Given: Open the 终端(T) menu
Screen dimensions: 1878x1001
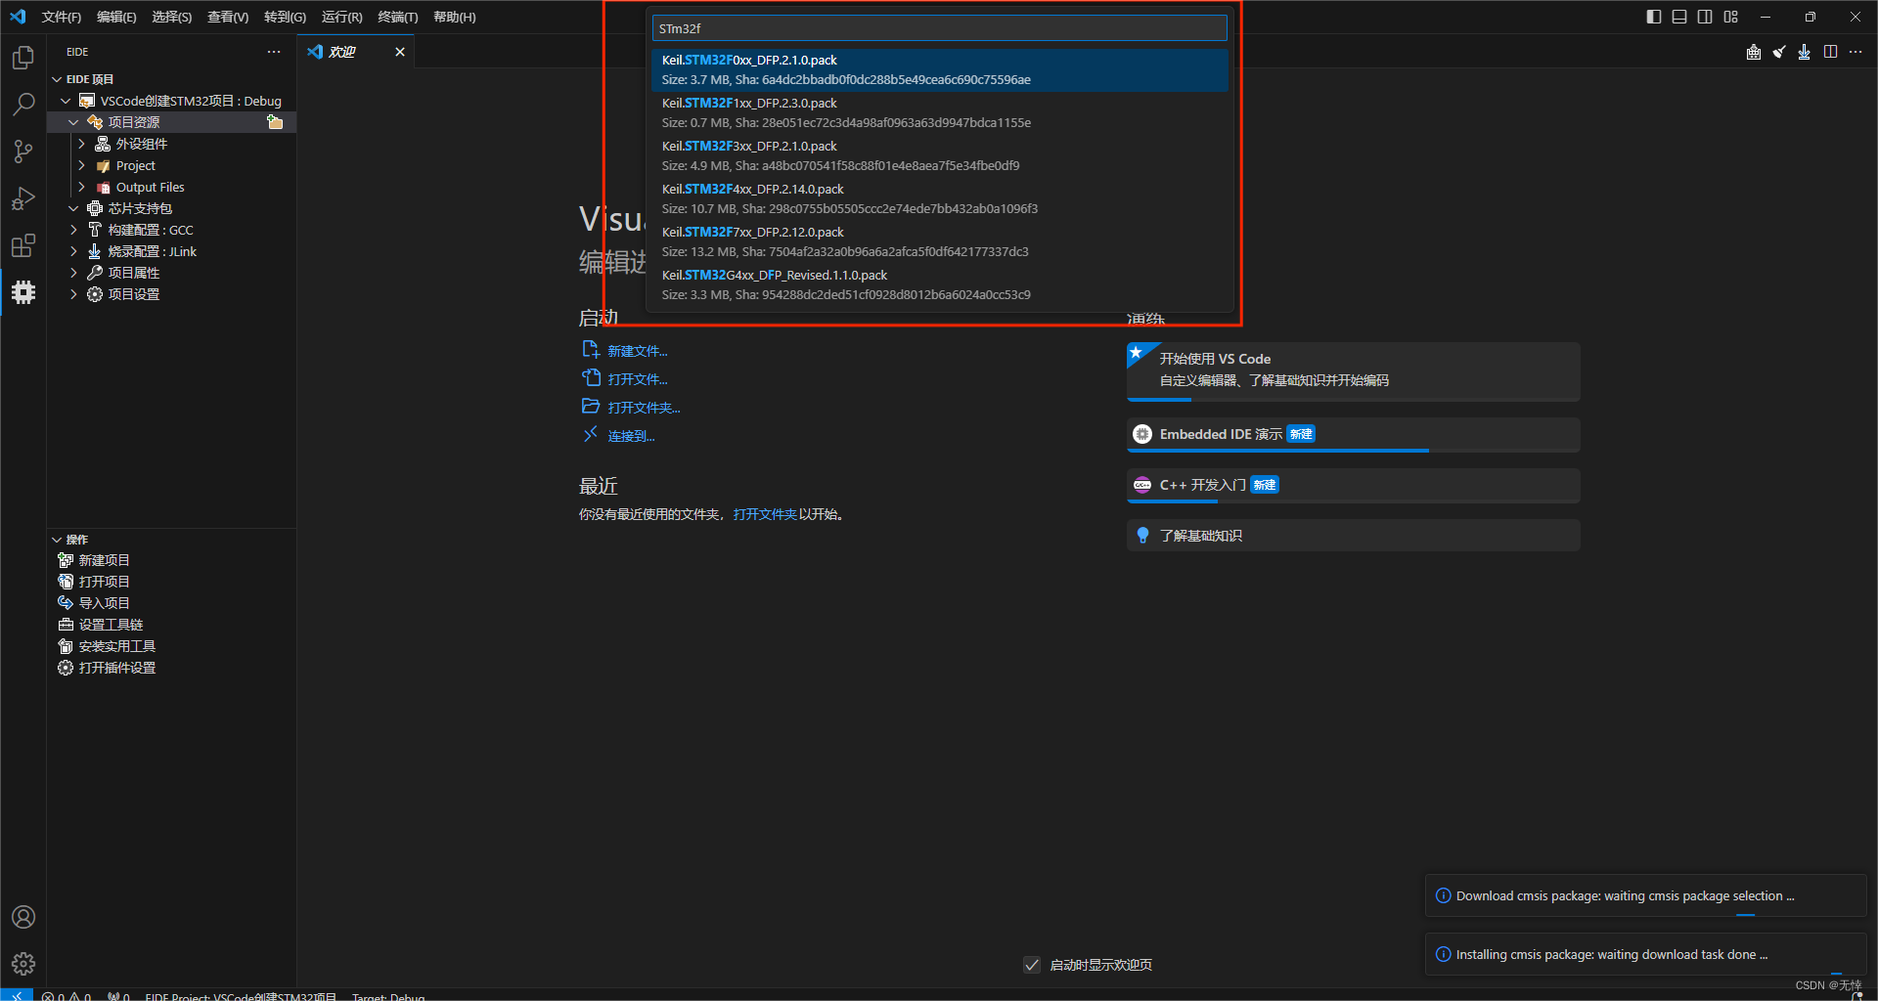Looking at the screenshot, I should (398, 17).
